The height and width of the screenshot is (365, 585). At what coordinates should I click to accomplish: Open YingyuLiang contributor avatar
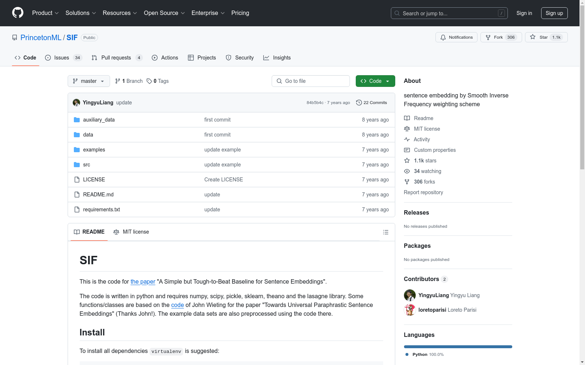tap(410, 295)
